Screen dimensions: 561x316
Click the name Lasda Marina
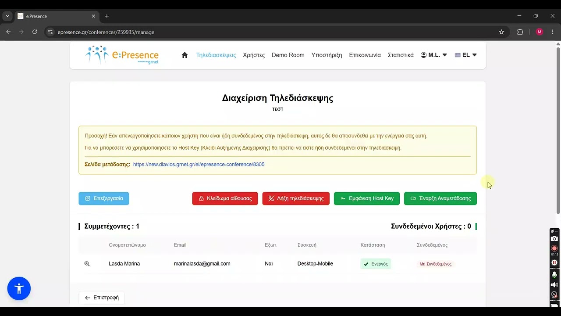point(124,264)
